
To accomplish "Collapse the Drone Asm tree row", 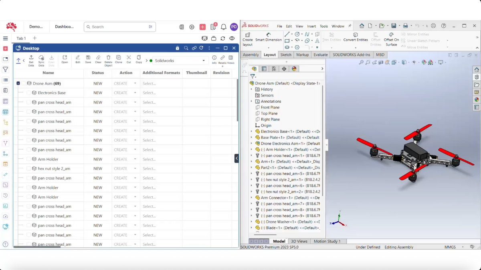I will 18,84.
